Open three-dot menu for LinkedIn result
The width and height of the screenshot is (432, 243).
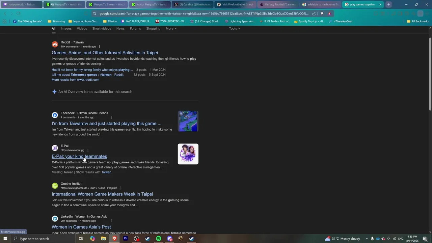pyautogui.click(x=111, y=221)
